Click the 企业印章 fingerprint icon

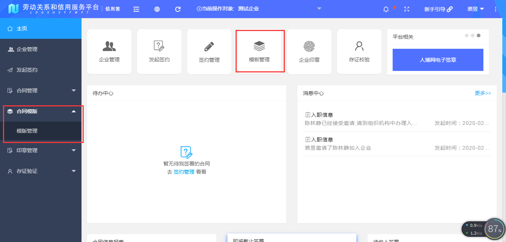point(309,46)
